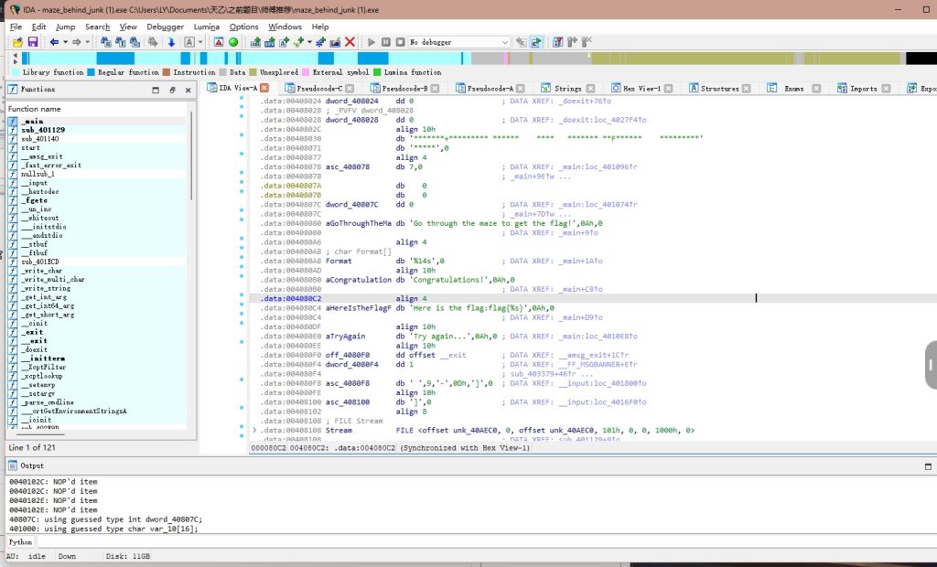Select sub_401140 in the Functions list
The width and height of the screenshot is (937, 567).
pos(39,139)
